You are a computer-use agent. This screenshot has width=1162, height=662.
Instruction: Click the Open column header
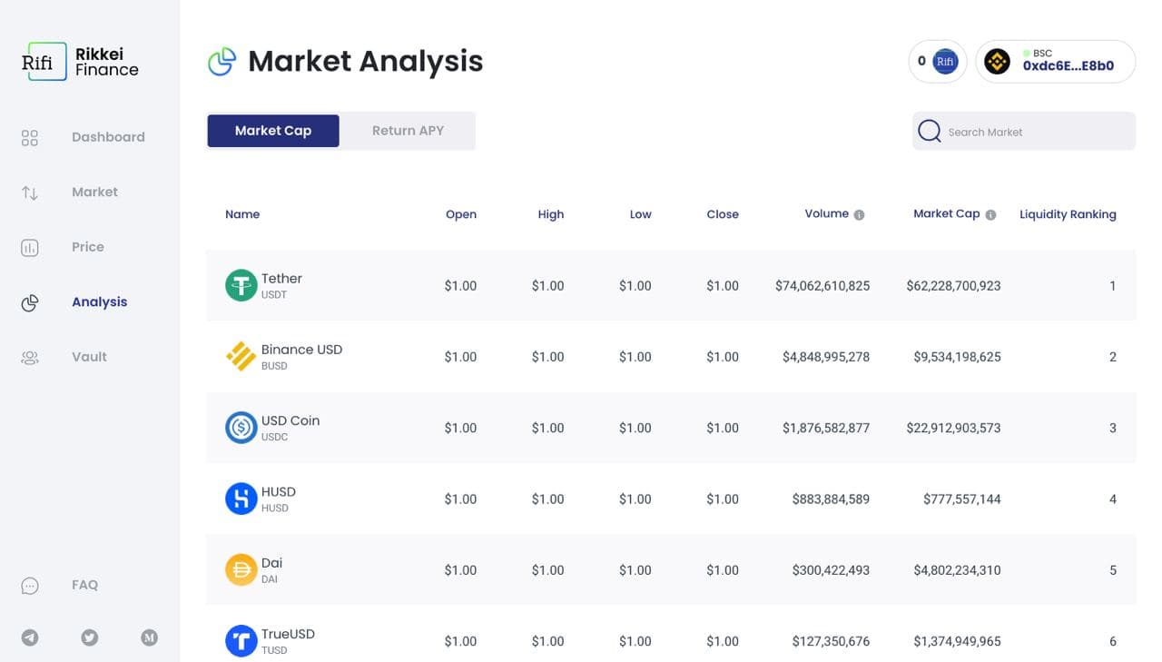point(461,214)
